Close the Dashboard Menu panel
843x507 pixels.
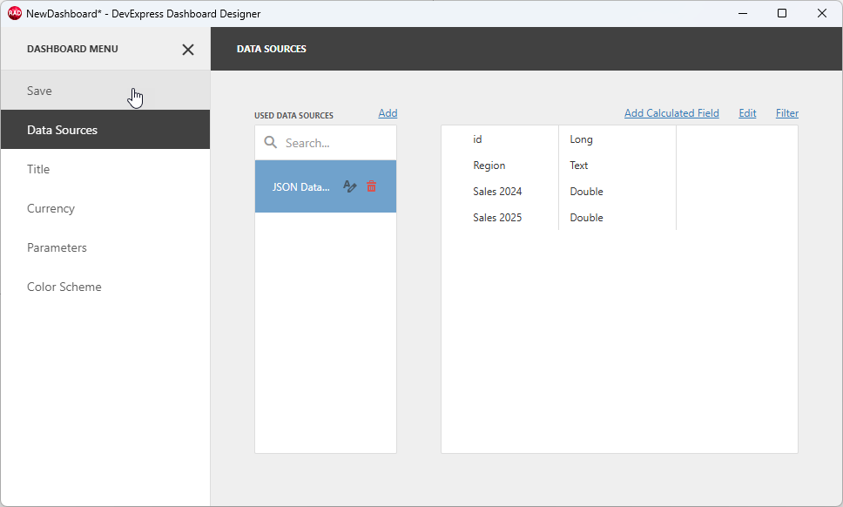188,50
